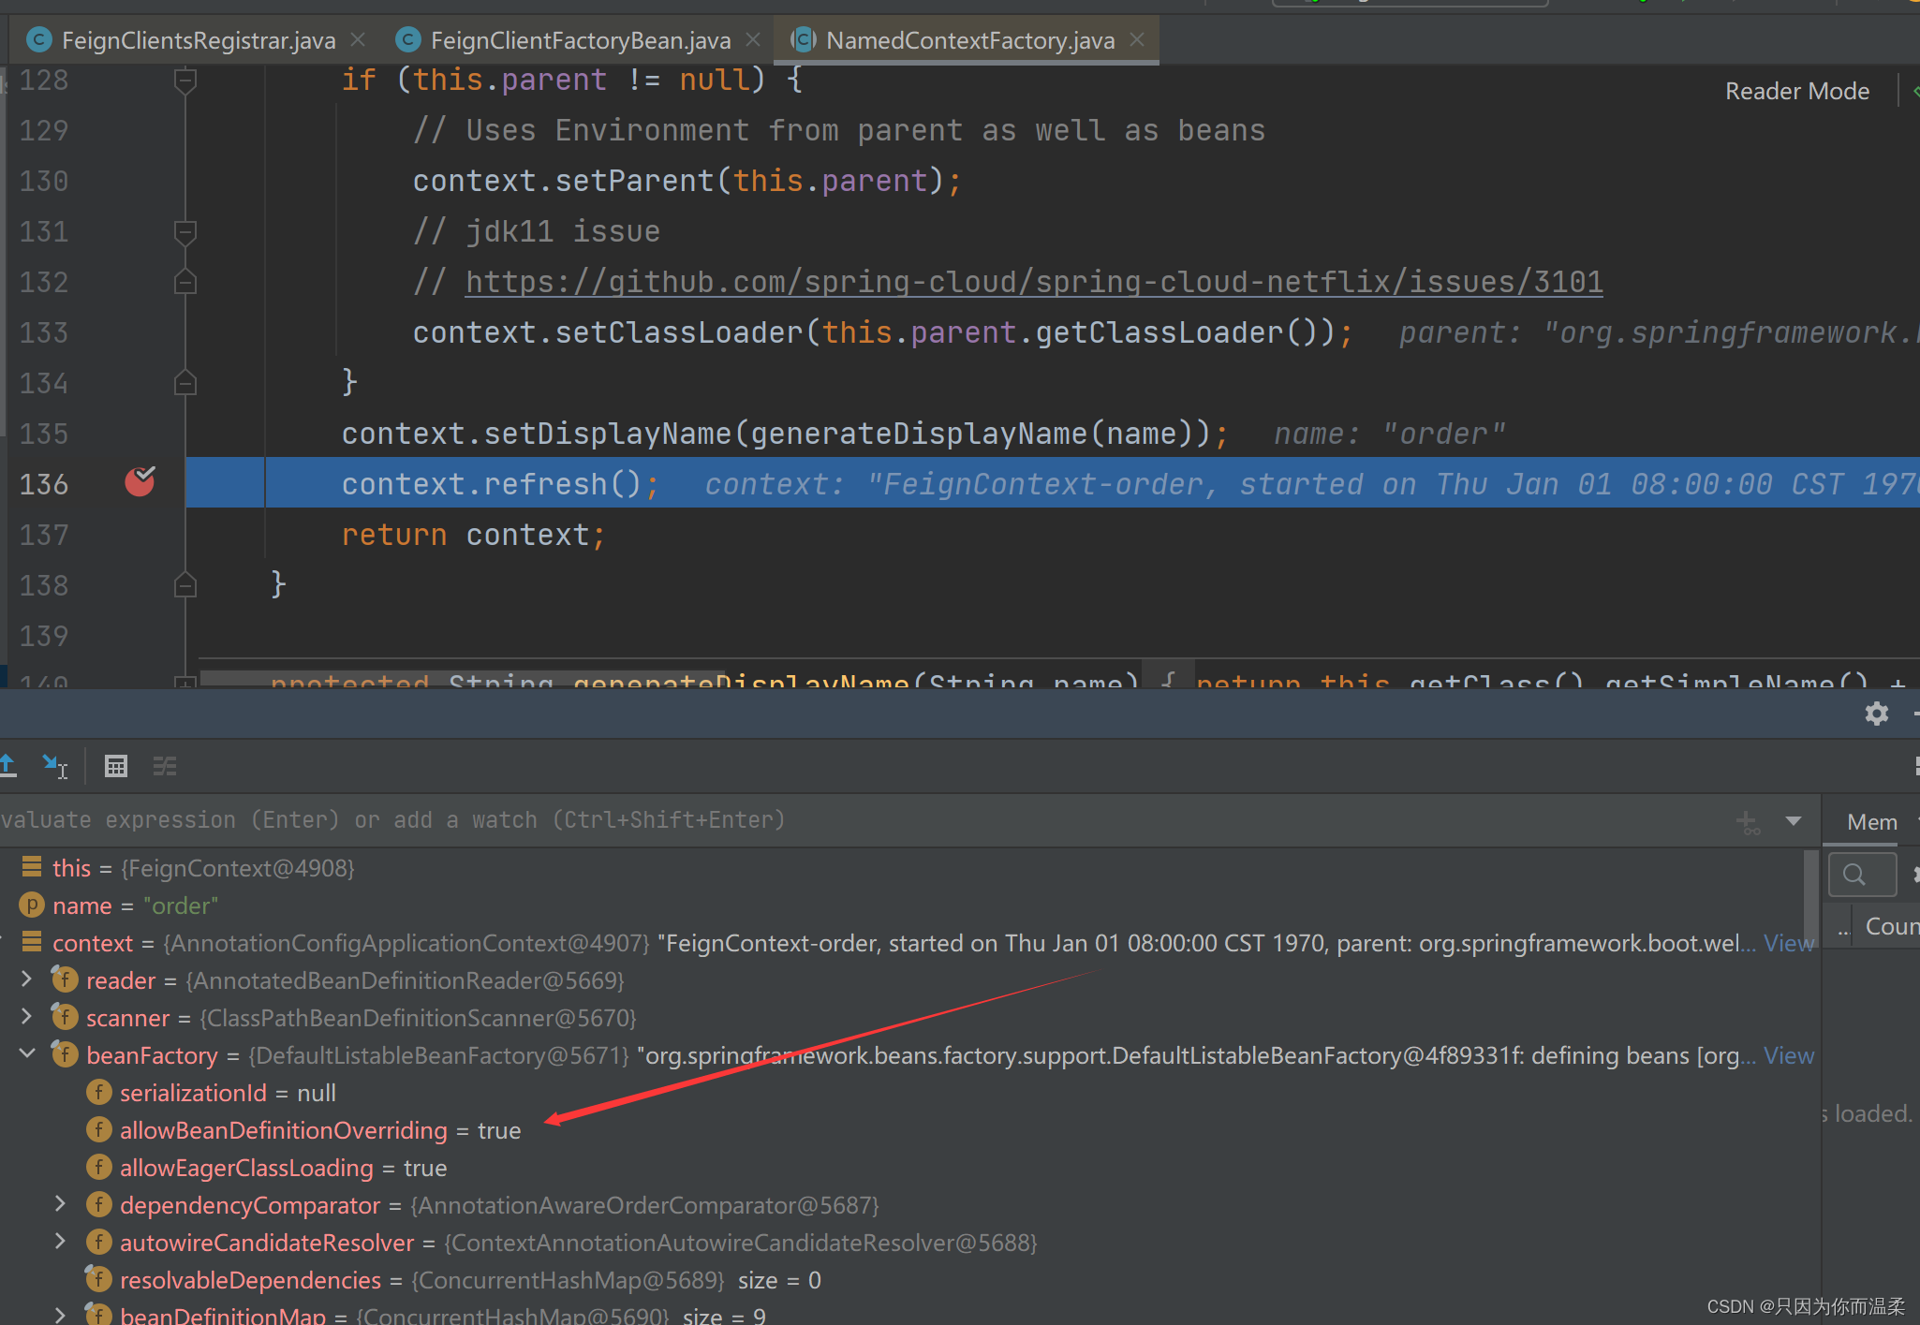Click the 'this' object icon

pos(32,867)
